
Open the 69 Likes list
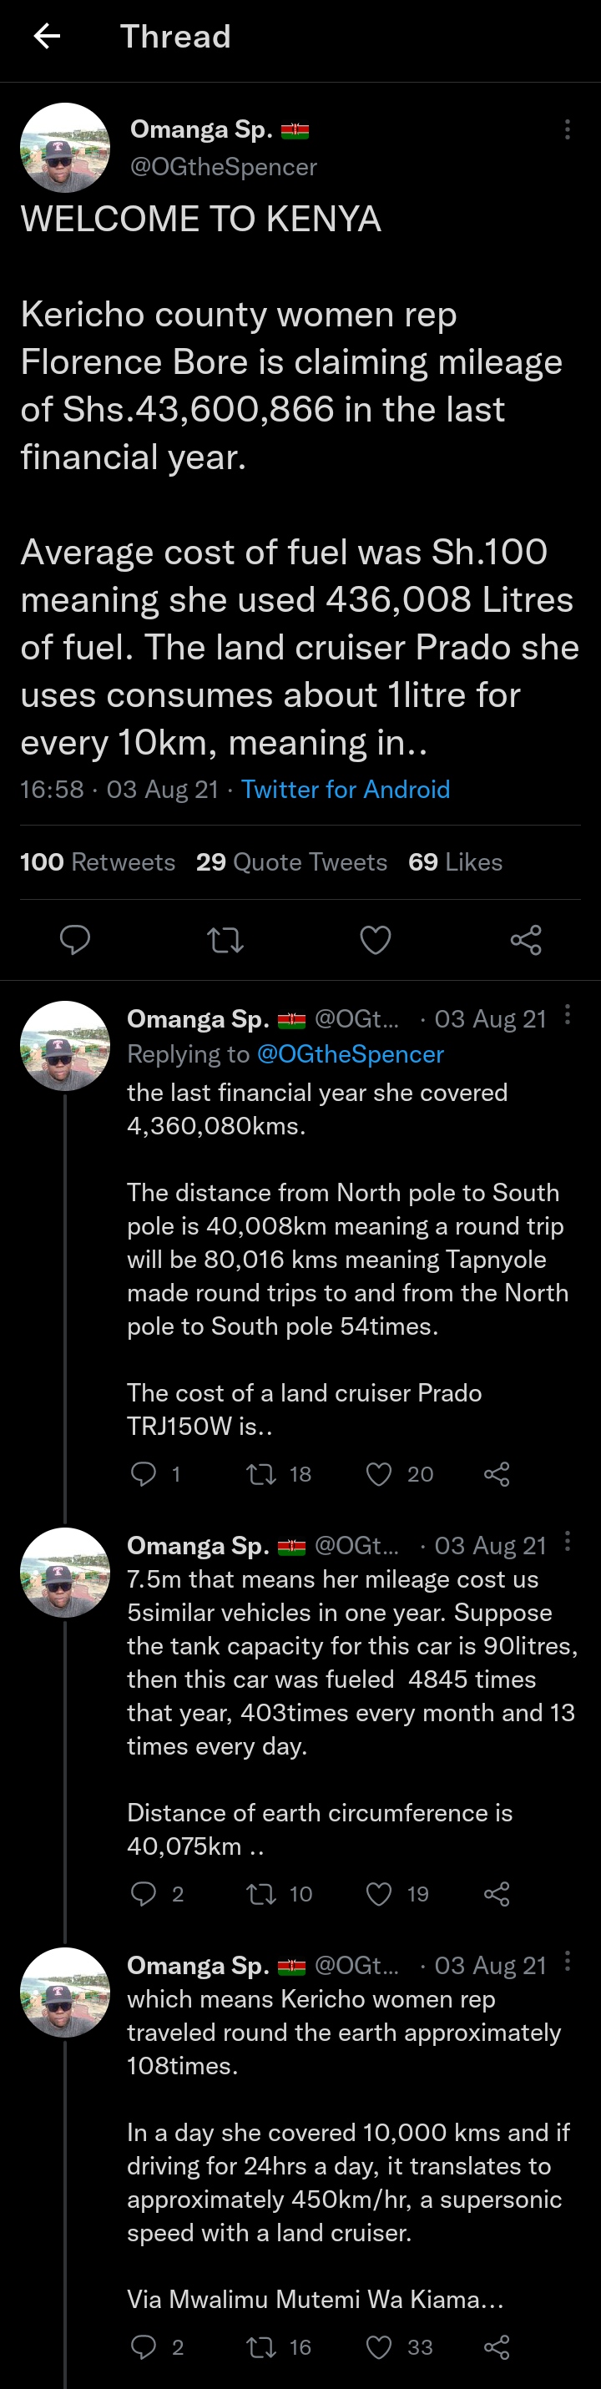coord(456,861)
